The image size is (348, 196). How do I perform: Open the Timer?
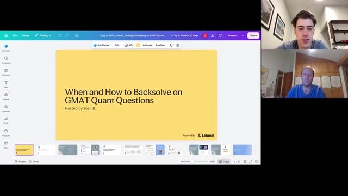[x=34, y=162]
